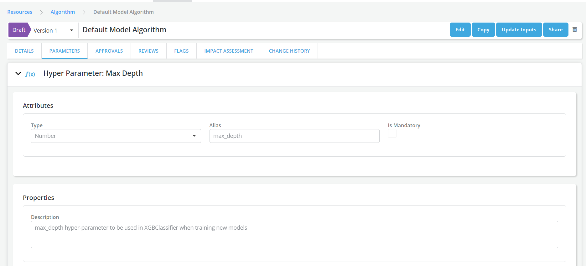The image size is (586, 266).
Task: Select the Flags tab
Action: (181, 51)
